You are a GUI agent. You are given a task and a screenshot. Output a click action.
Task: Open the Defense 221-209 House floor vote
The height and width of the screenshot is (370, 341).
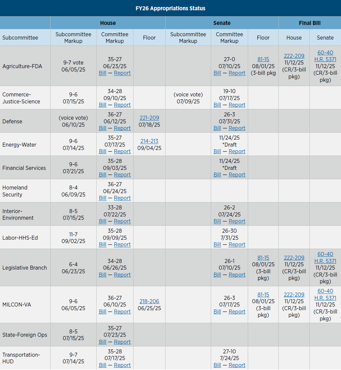pos(149,118)
